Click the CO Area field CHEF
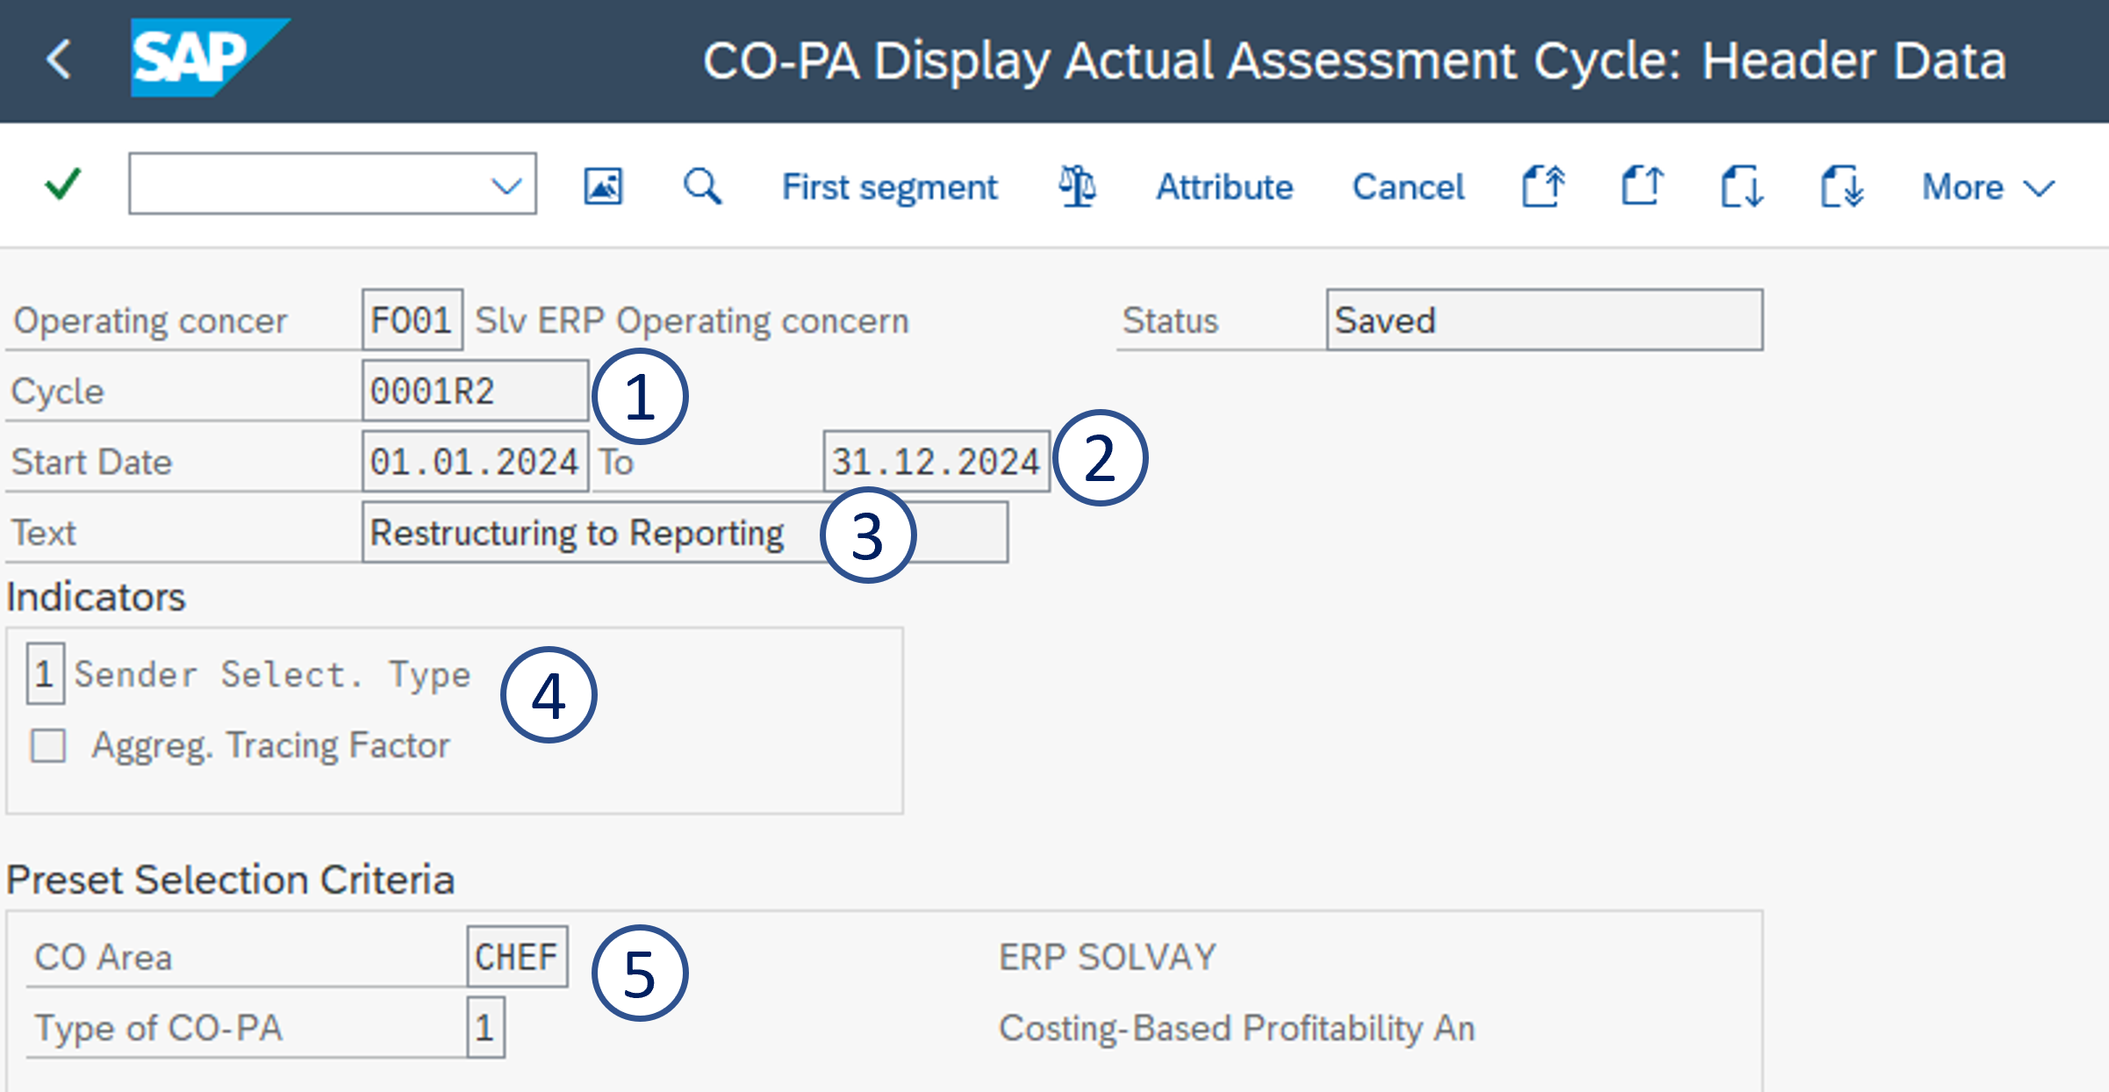Screen dimensions: 2109x1092 [x=516, y=957]
